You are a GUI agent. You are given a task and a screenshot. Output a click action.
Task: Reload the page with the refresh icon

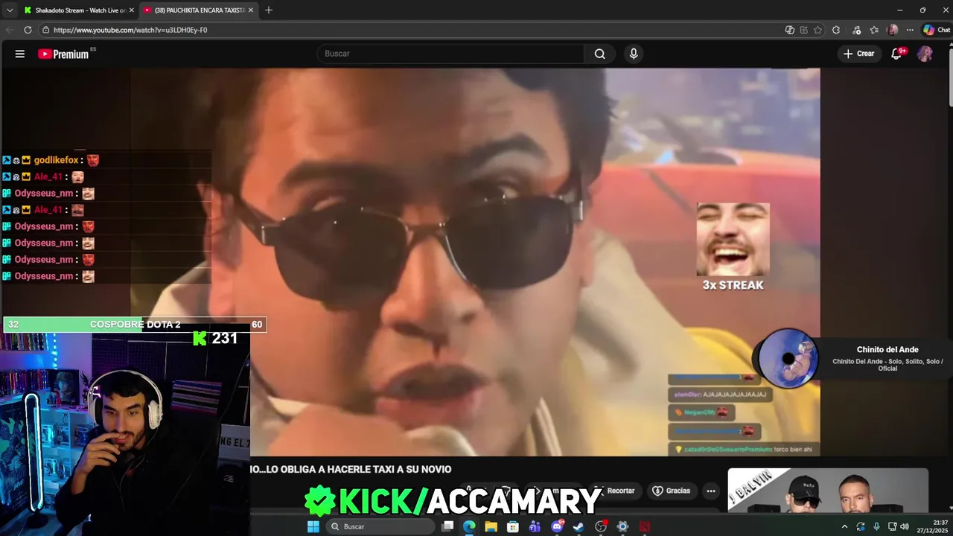[x=28, y=30]
